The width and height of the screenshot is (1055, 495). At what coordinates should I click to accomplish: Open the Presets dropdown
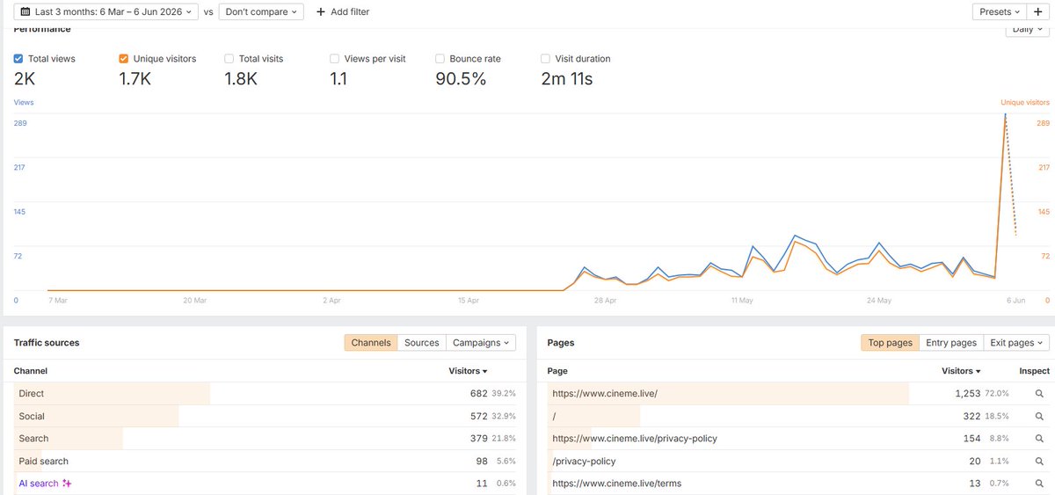pos(1000,11)
